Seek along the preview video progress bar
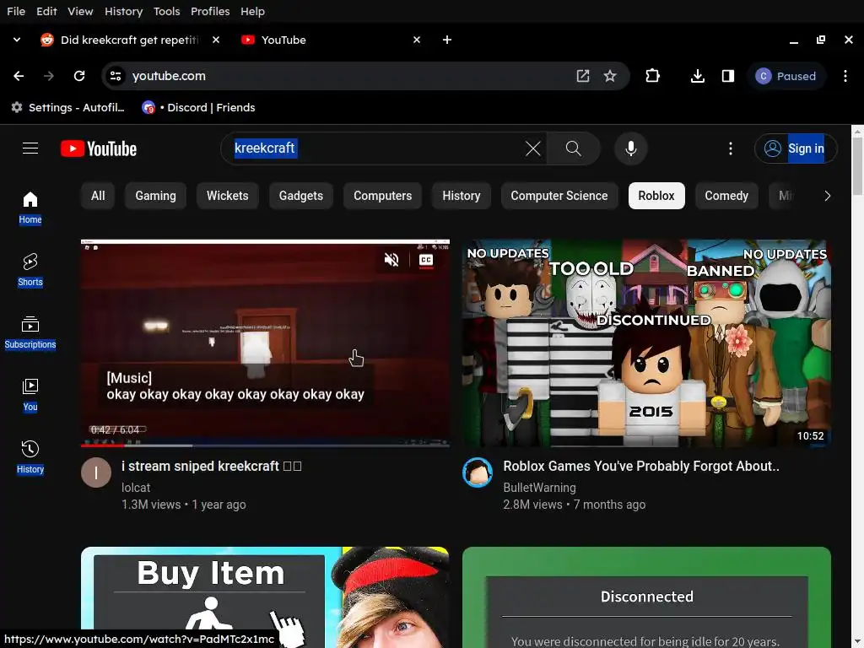The image size is (864, 648). pyautogui.click(x=265, y=445)
